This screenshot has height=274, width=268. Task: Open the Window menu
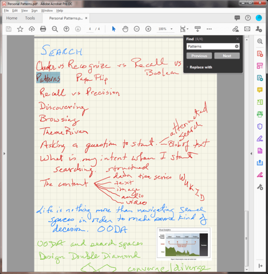coord(47,10)
